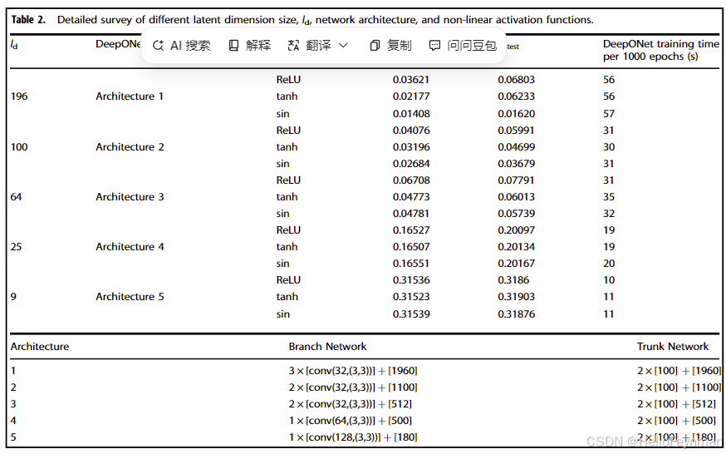The width and height of the screenshot is (726, 454).
Task: Click sin in the 0.04781 row
Action: coord(283,214)
